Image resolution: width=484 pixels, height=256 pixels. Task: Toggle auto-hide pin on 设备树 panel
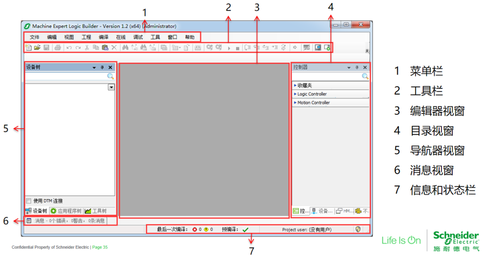(102, 67)
